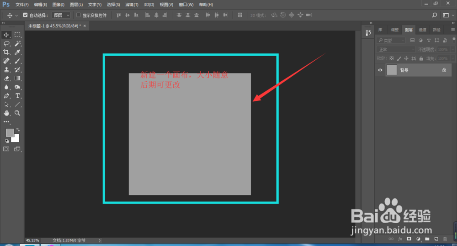This screenshot has height=246, width=457.
Task: Select the Blur tool
Action: (6, 87)
